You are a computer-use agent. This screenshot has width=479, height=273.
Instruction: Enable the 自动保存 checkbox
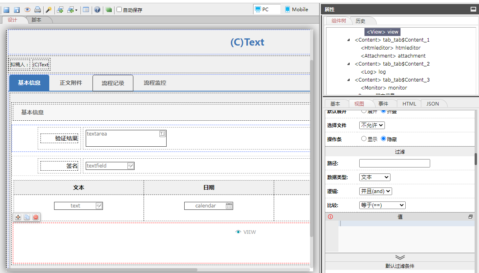point(119,10)
